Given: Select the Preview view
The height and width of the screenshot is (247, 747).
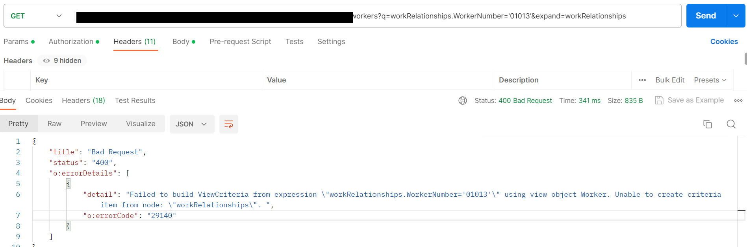Looking at the screenshot, I should [x=94, y=124].
